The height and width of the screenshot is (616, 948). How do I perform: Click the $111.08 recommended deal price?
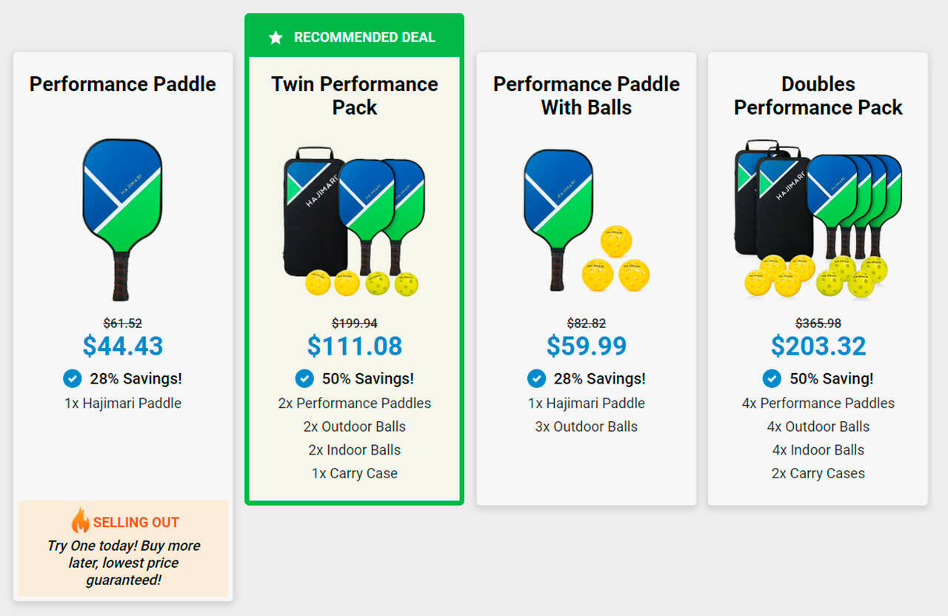point(355,346)
